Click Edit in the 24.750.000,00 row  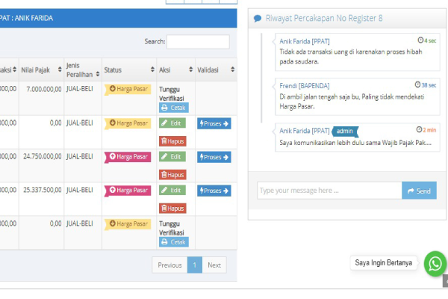pyautogui.click(x=172, y=157)
